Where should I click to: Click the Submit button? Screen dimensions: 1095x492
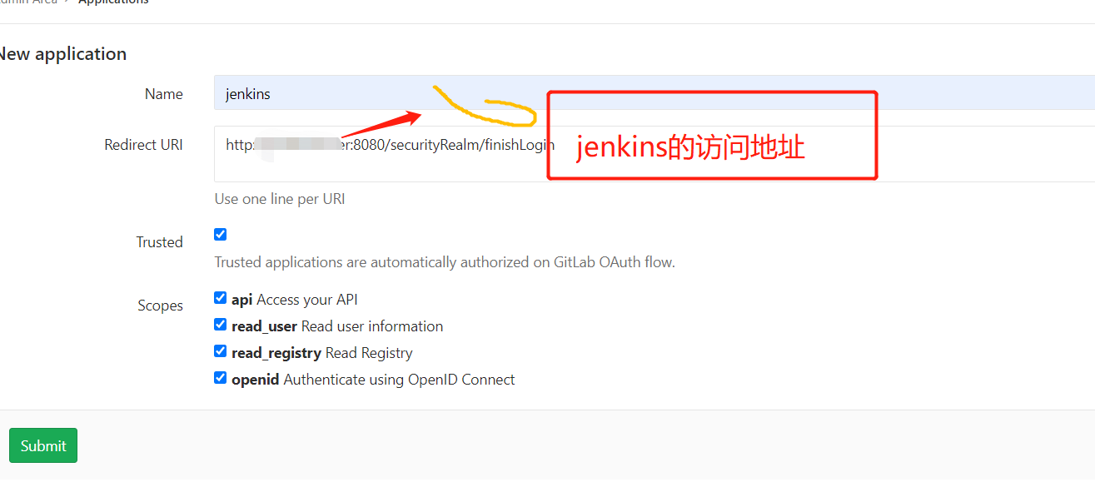[42, 445]
